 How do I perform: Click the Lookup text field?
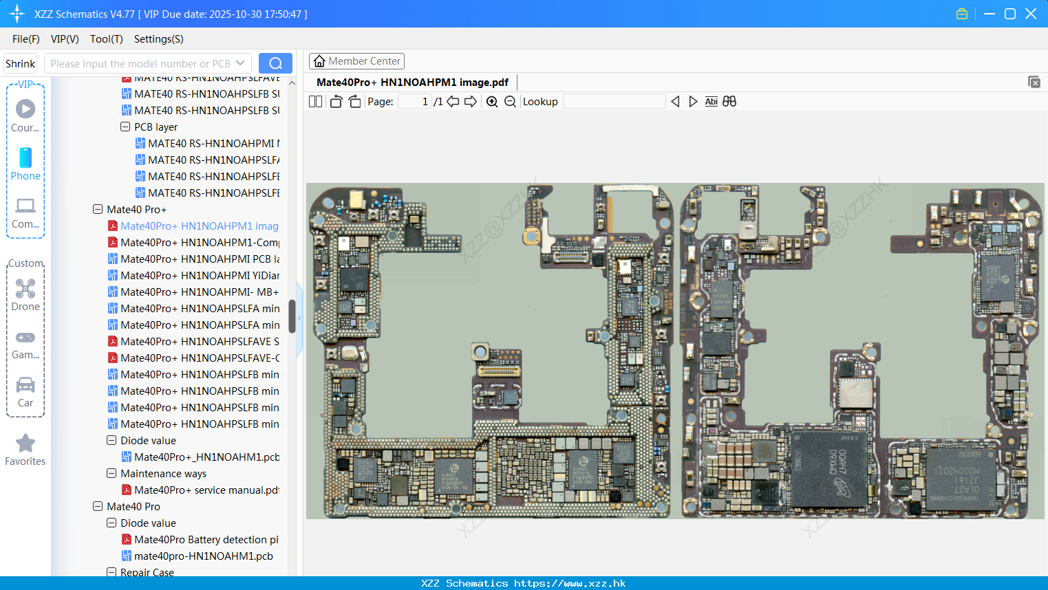[x=614, y=101]
